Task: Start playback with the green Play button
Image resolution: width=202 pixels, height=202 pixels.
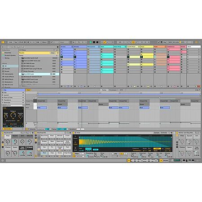Action: tap(91, 42)
